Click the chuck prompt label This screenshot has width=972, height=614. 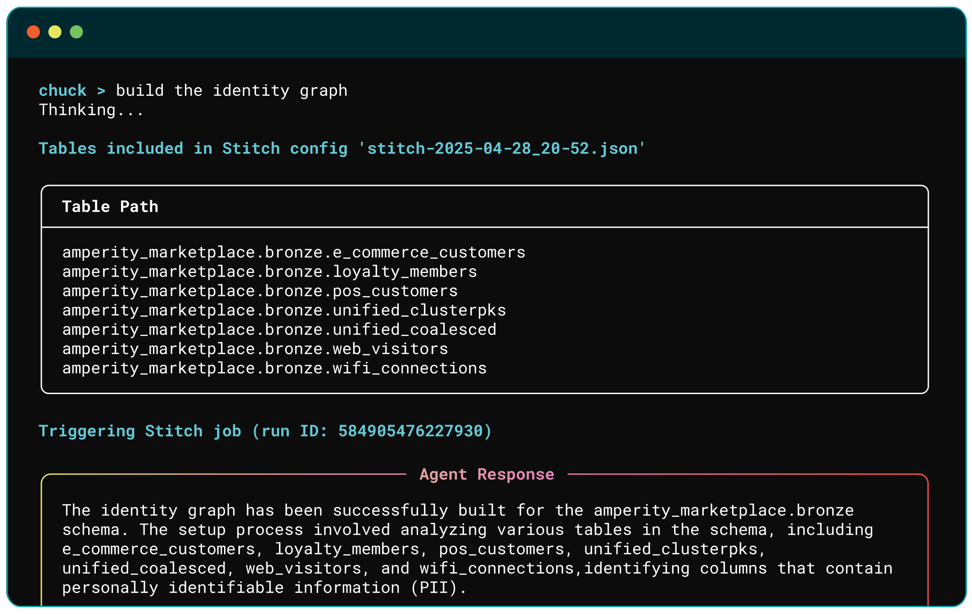pos(63,91)
